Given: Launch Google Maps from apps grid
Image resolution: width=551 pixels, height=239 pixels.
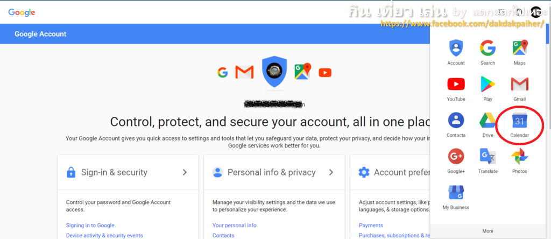Looking at the screenshot, I should point(519,53).
